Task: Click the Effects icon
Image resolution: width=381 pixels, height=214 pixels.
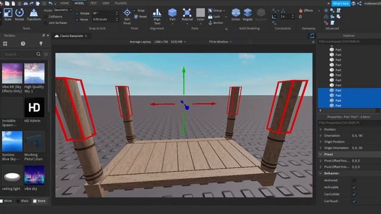Action: [x=301, y=11]
